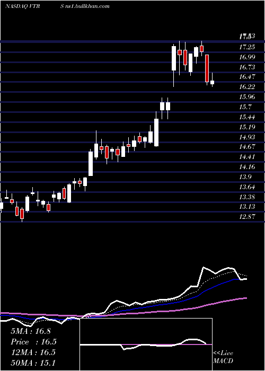265x371 pixels.
Task: Select the 17.25 price axis label
Action: point(247,47)
